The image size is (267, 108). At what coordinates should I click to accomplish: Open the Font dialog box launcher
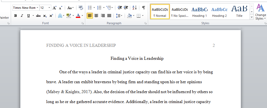82,23
